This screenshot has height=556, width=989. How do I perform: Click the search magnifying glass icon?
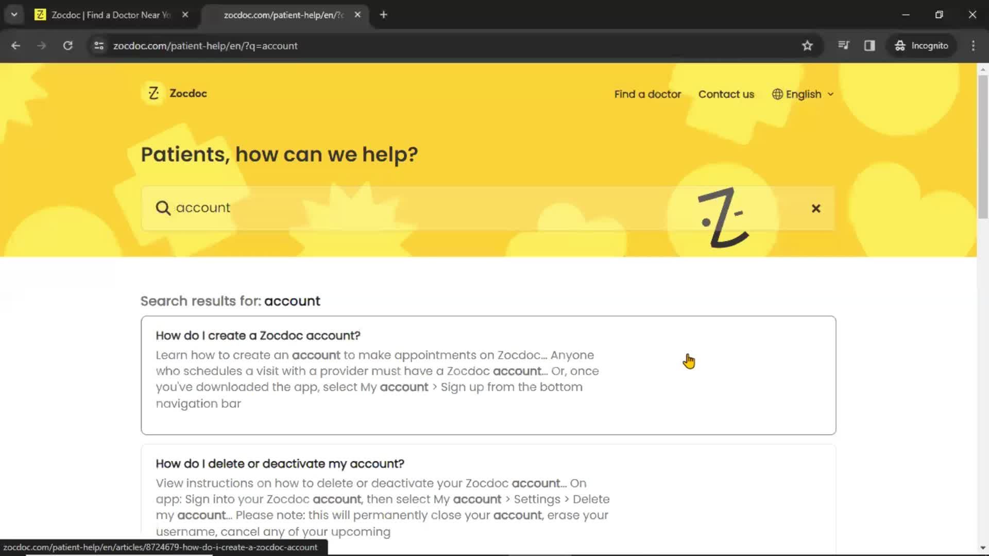pos(163,208)
